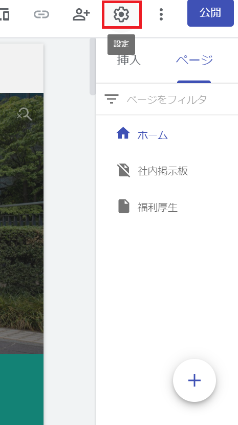This screenshot has width=238, height=425.
Task: Switch to the 挿入 tab
Action: 129,60
